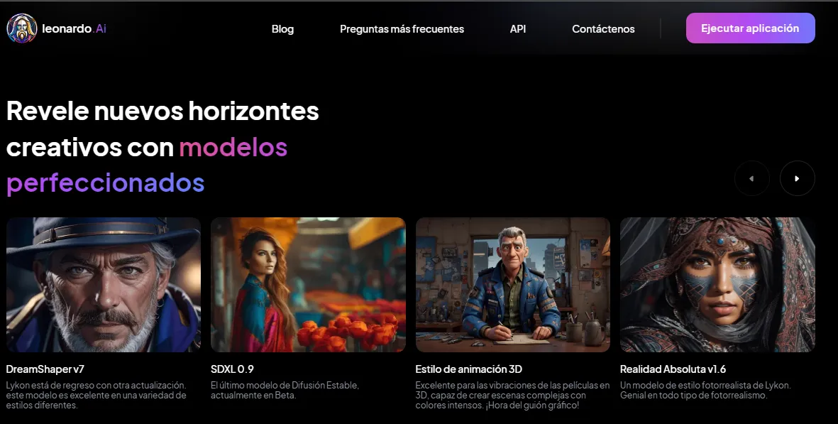Image resolution: width=838 pixels, height=424 pixels.
Task: Click the leonardo.Ai brand name text
Action: tap(74, 29)
